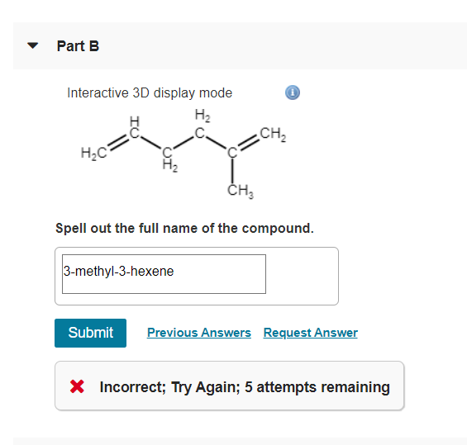
Task: Click the vertical bond to CH3
Action: [232, 172]
